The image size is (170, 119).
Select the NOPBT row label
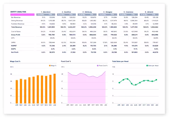click(14, 46)
